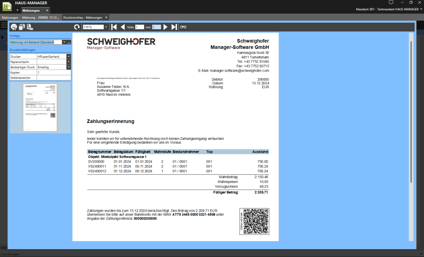Click the HAUS-MANAGER application logo
424x257 pixels.
tap(7, 6)
